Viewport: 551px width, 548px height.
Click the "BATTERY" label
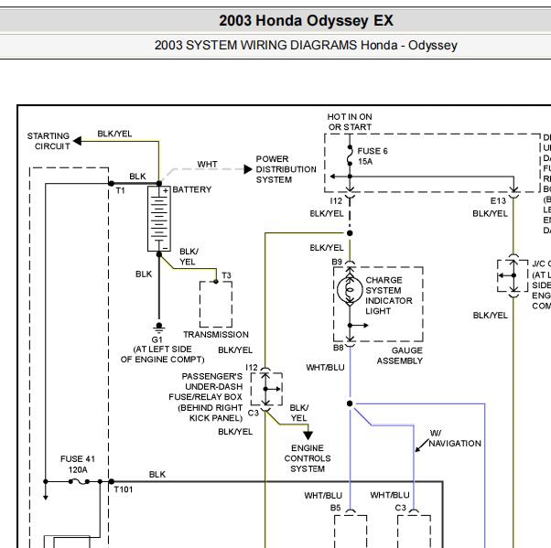pyautogui.click(x=192, y=189)
